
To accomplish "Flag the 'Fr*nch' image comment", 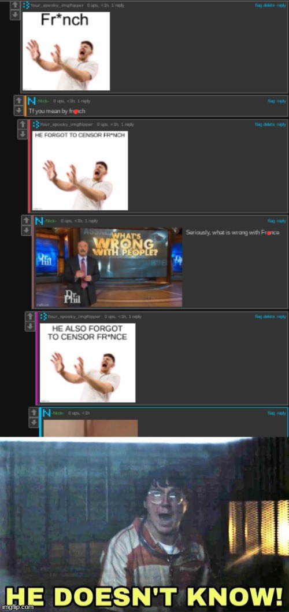I will point(258,5).
